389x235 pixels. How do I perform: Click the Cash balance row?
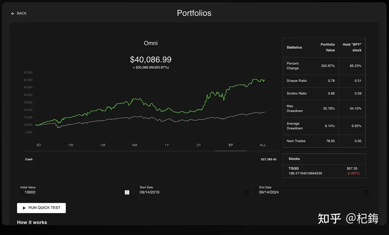coord(150,159)
